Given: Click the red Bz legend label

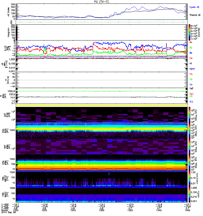Looking at the screenshot, I should click(x=191, y=42).
